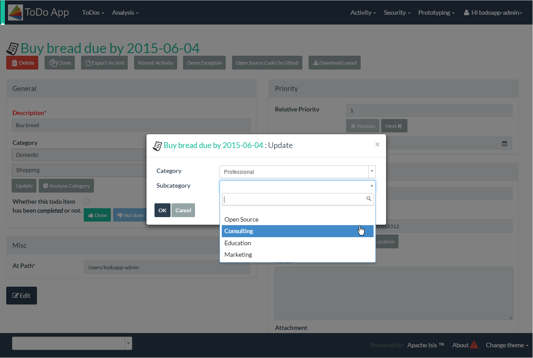Click the Clone copy button
This screenshot has width=533, height=358.
click(60, 63)
